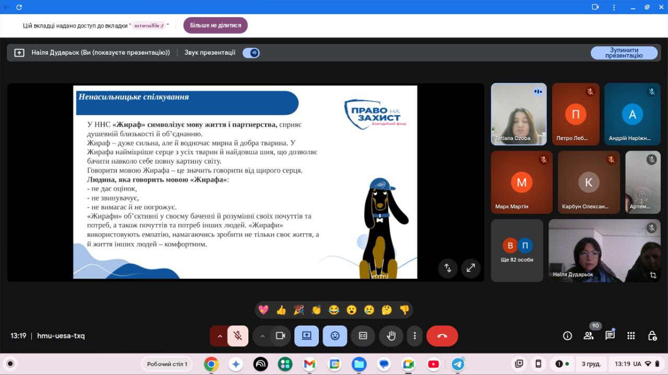
Task: Toggle the camera on or off
Action: [280, 336]
